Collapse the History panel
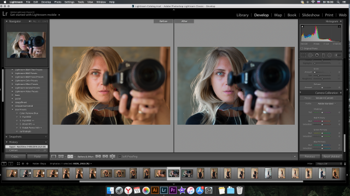The image size is (350, 196). [x=7, y=142]
